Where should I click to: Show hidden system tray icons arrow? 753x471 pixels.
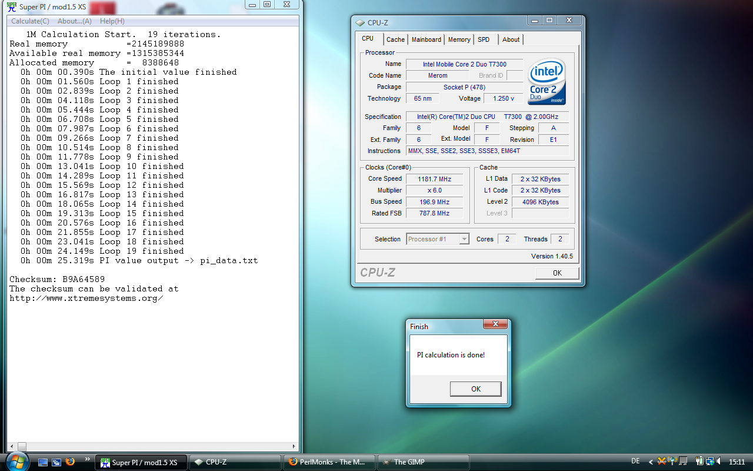tap(651, 462)
